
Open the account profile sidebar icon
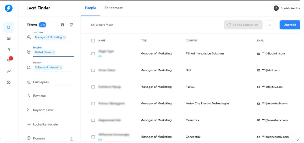pyautogui.click(x=9, y=83)
